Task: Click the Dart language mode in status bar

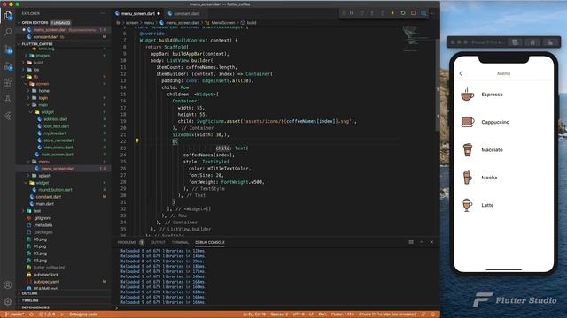Action: pyautogui.click(x=322, y=314)
